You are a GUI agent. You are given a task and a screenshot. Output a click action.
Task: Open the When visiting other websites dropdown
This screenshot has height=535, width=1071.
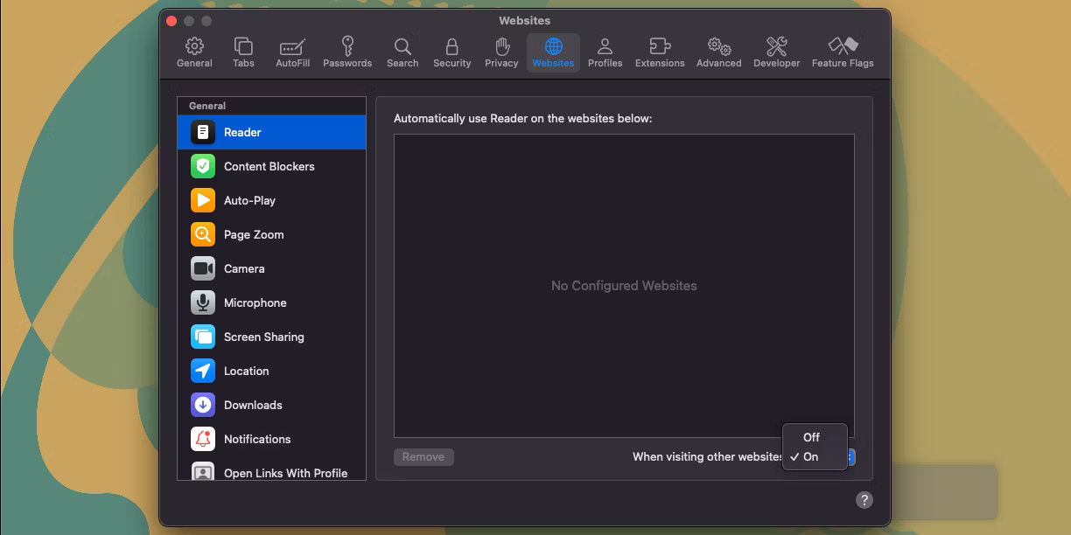click(x=850, y=456)
